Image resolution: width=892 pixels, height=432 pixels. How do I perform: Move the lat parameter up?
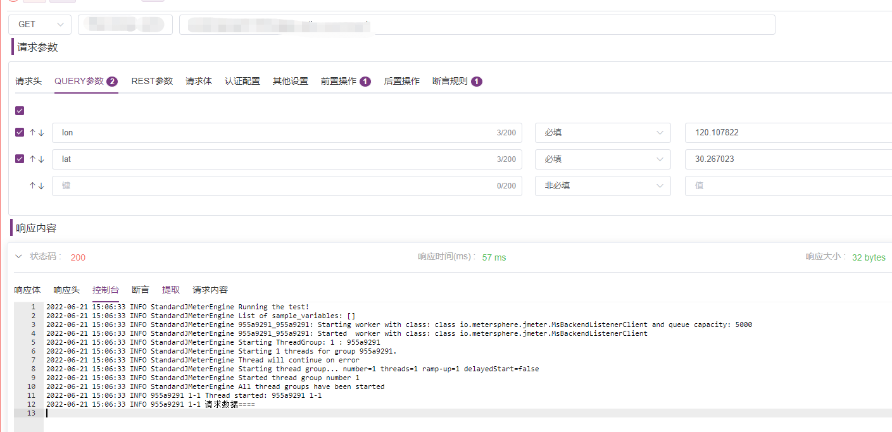click(x=32, y=159)
